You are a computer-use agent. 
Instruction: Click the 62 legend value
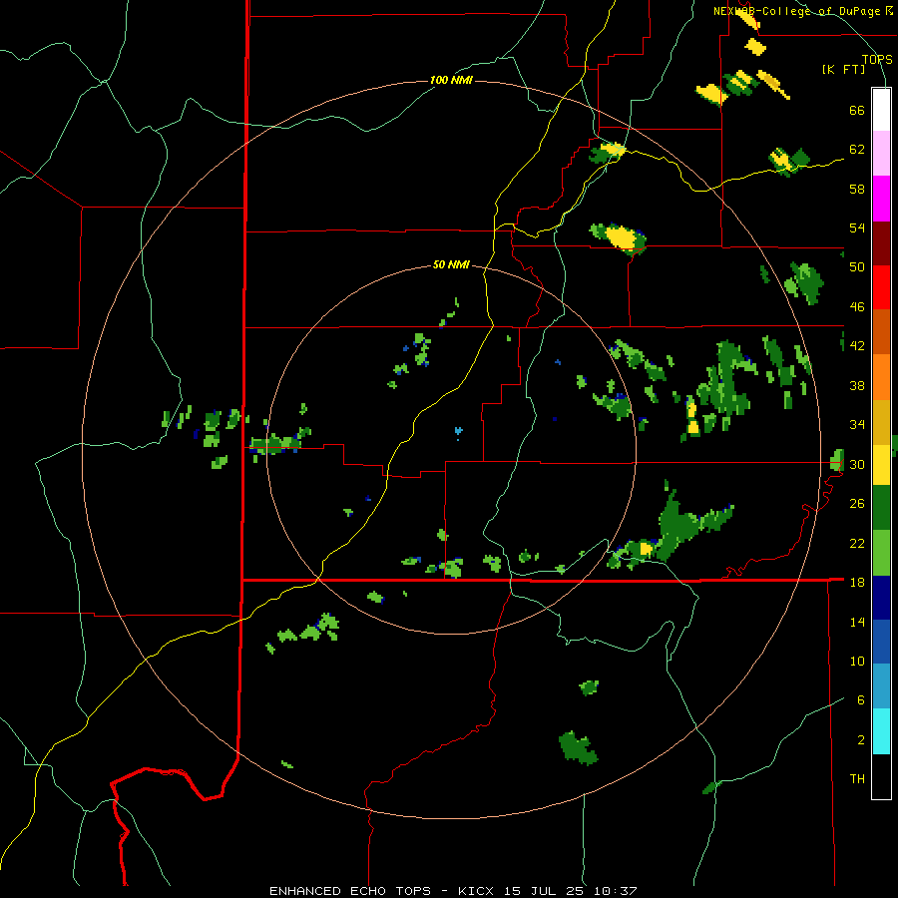(857, 150)
